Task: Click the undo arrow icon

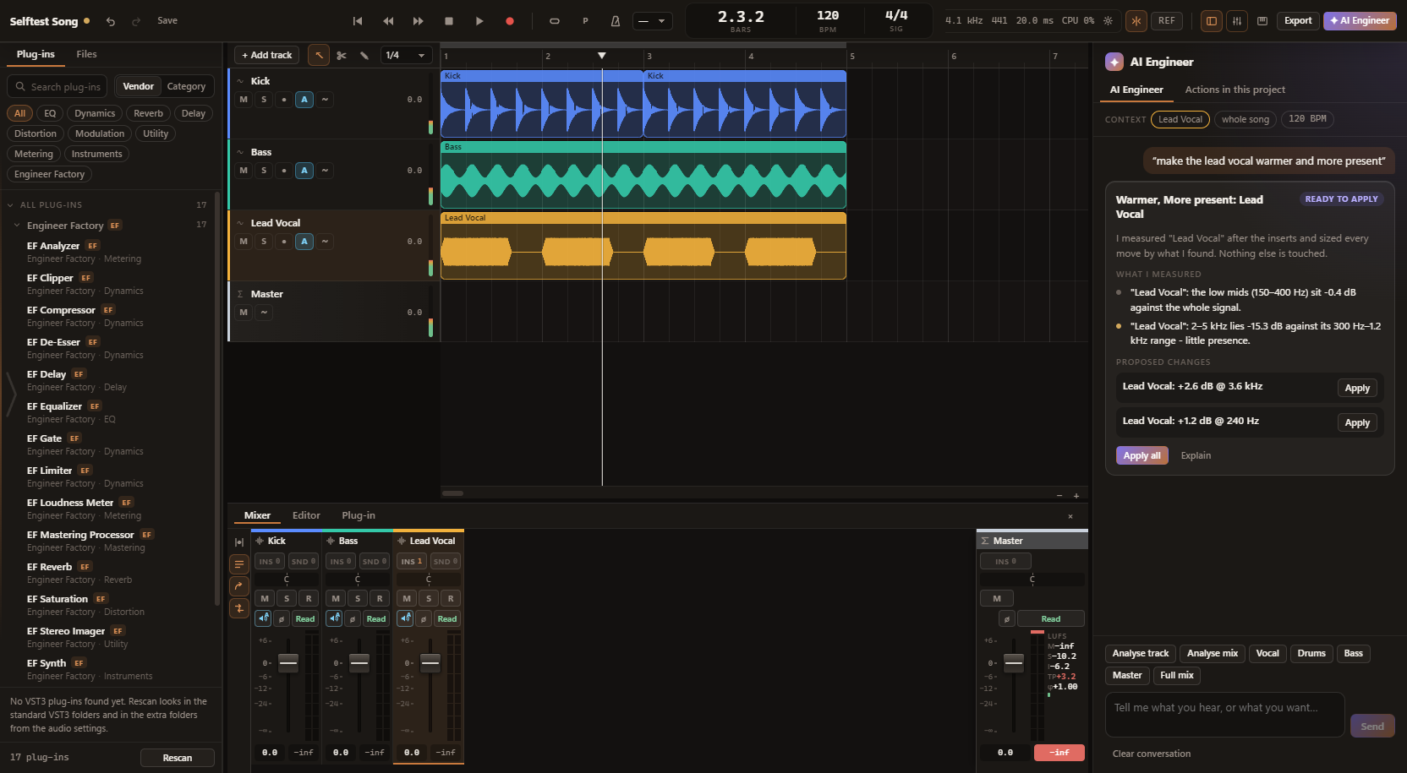Action: point(111,21)
